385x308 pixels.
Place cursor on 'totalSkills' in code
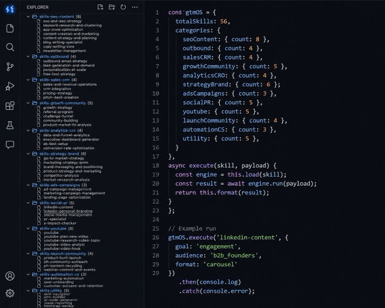tap(194, 22)
